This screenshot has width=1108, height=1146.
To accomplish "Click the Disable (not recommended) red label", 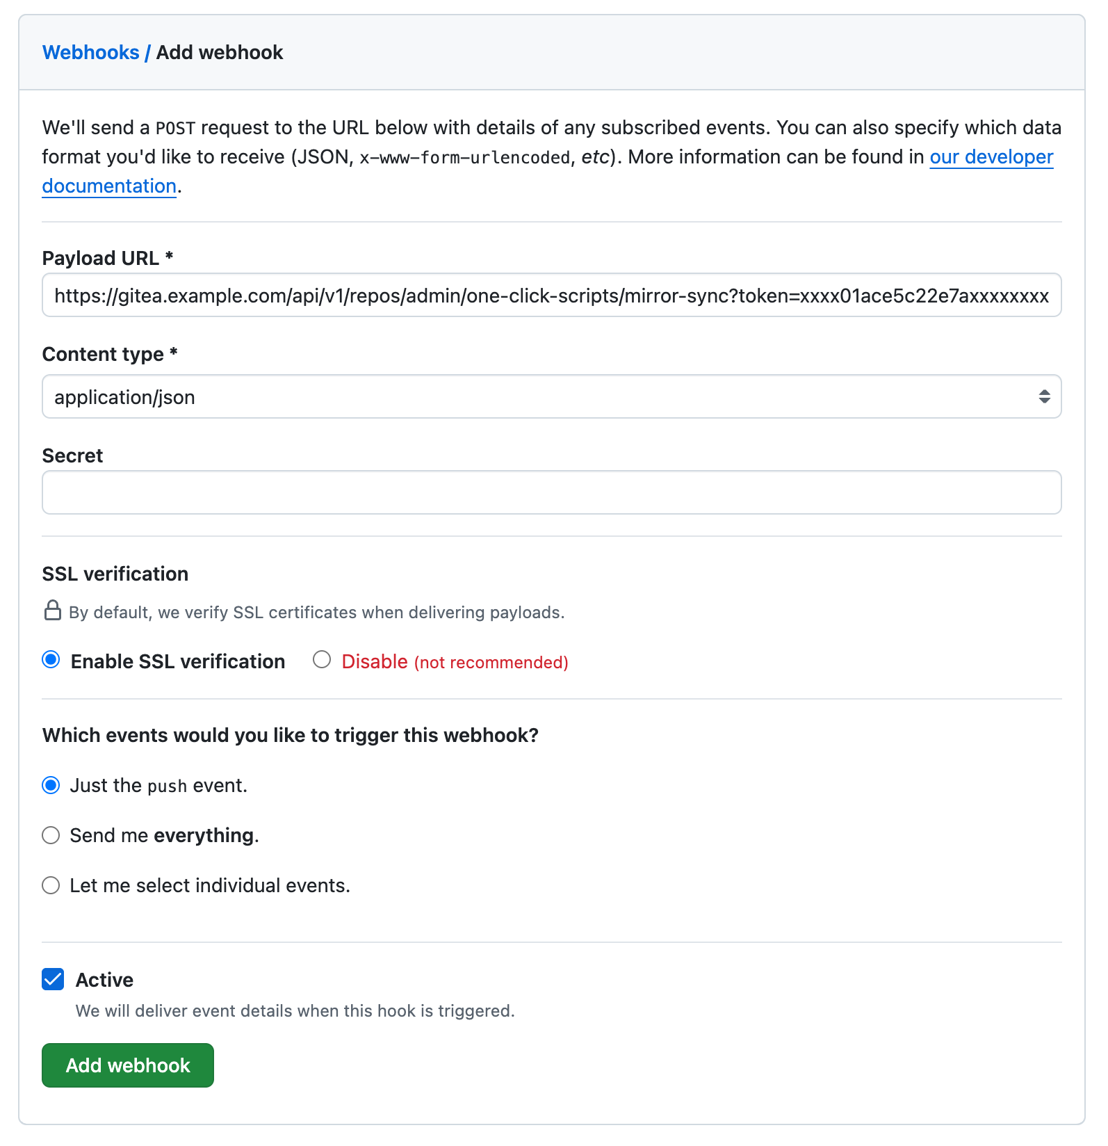I will [455, 661].
